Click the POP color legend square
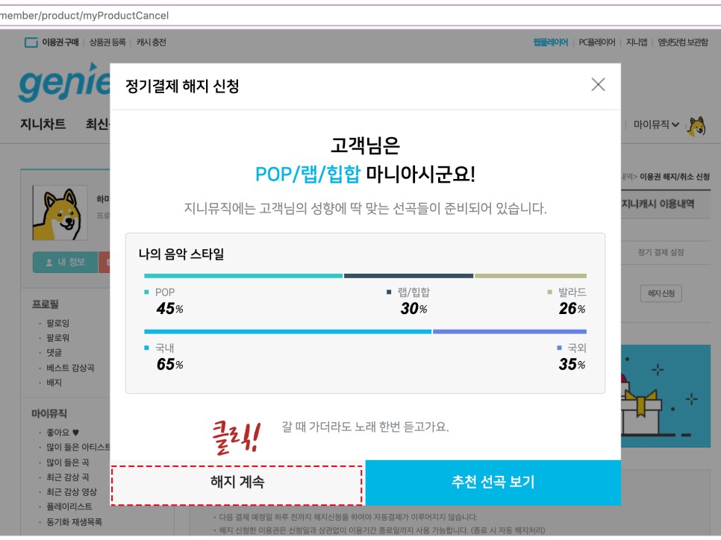The image size is (721, 540). (147, 292)
